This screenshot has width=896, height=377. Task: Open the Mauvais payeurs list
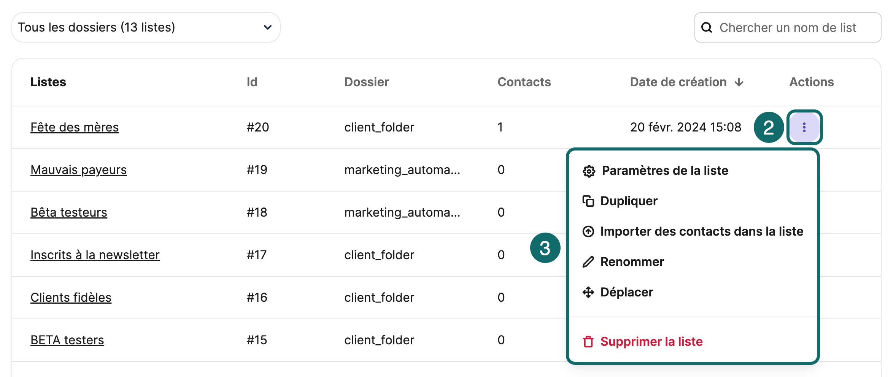pos(78,170)
